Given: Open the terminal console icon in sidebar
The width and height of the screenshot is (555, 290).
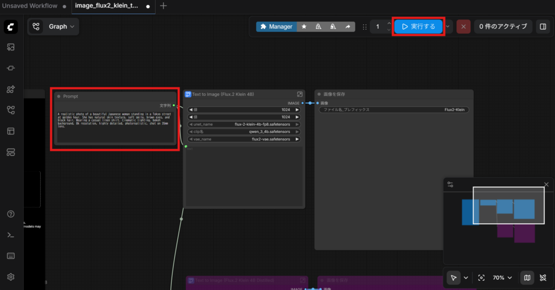Looking at the screenshot, I should tap(10, 235).
